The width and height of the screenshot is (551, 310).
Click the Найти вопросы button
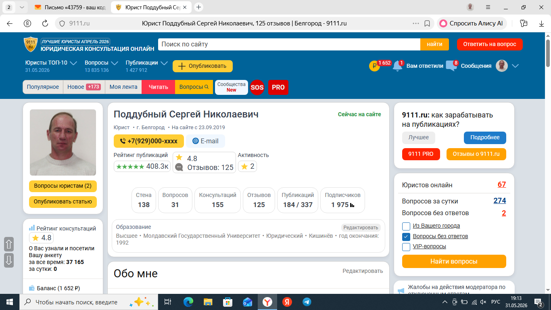click(x=454, y=261)
